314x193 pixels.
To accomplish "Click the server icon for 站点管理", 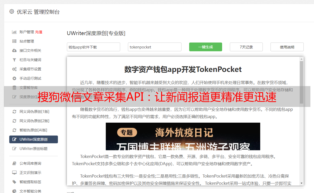I will tap(14, 41).
